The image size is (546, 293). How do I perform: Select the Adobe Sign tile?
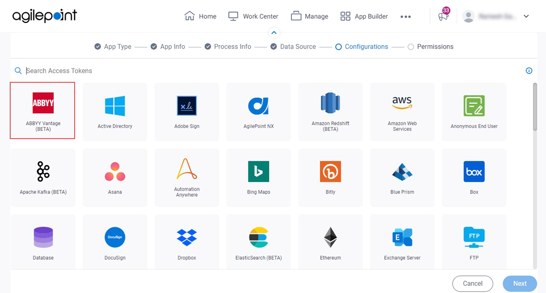pyautogui.click(x=187, y=112)
